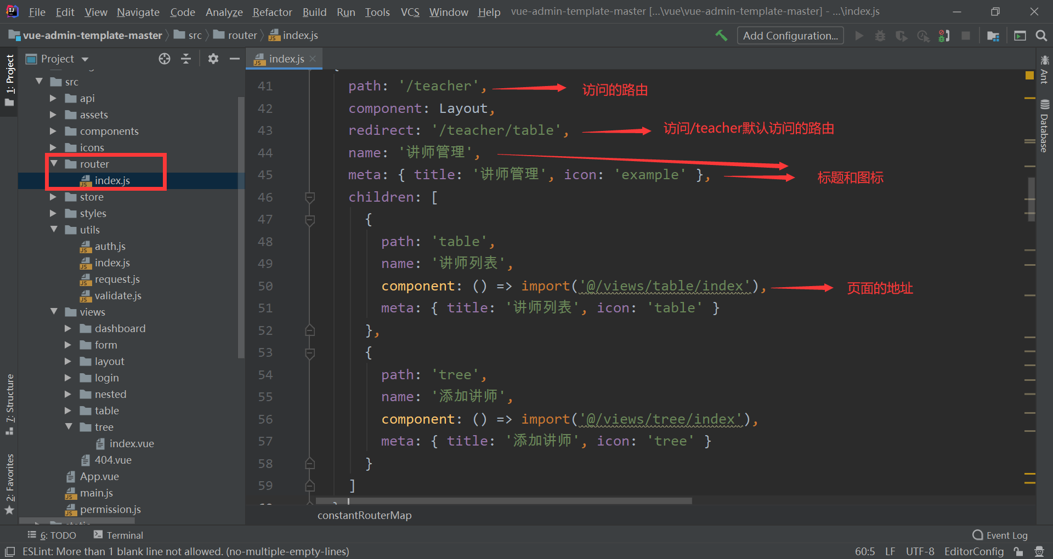Click Collapse All icon in Project panel
This screenshot has width=1053, height=559.
point(186,59)
